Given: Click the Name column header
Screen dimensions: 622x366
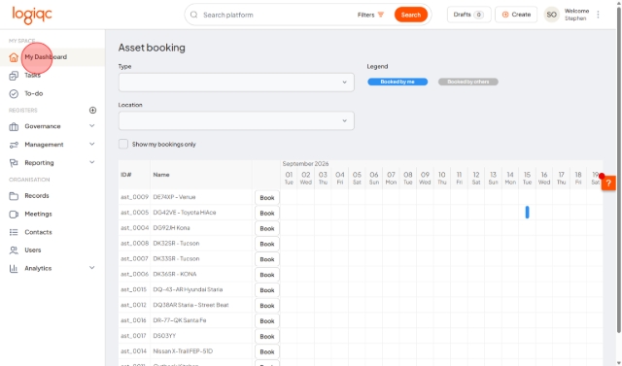Looking at the screenshot, I should pyautogui.click(x=161, y=175).
